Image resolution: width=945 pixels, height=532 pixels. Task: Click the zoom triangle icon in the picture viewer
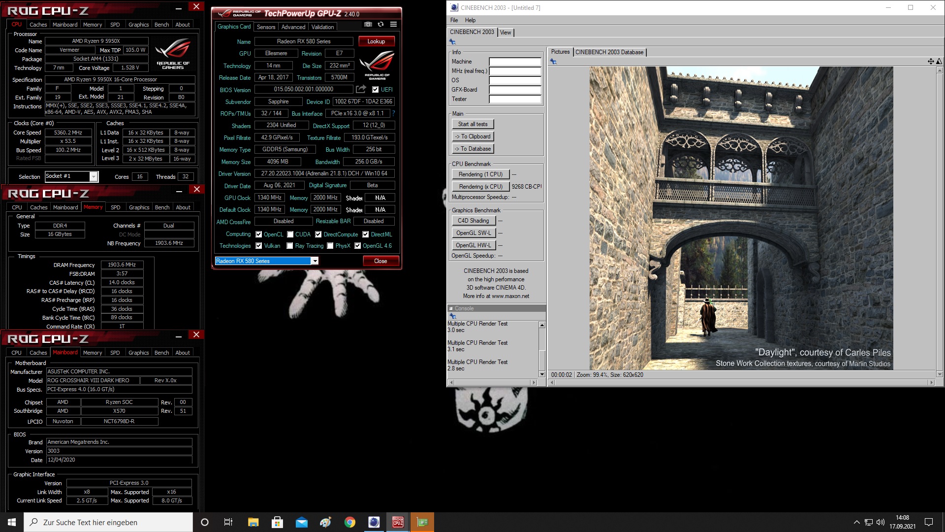[x=939, y=62]
